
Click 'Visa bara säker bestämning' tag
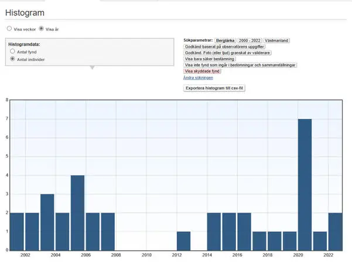click(210, 59)
